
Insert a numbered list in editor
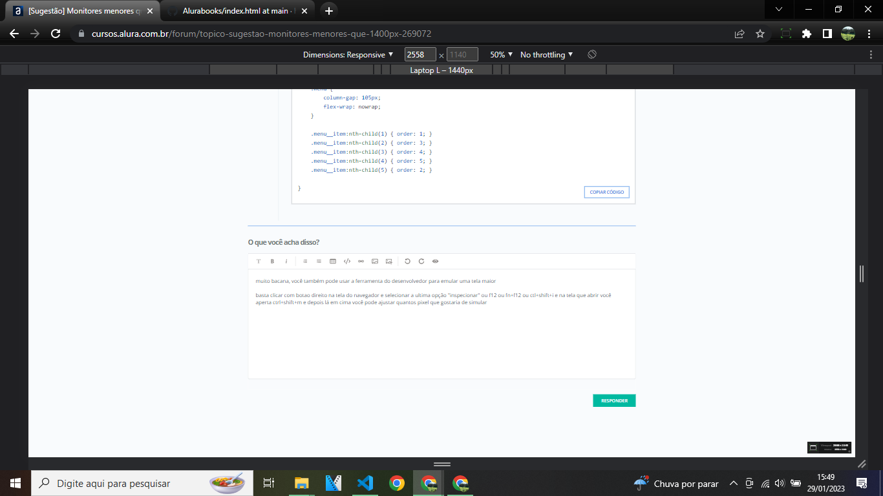tap(305, 262)
